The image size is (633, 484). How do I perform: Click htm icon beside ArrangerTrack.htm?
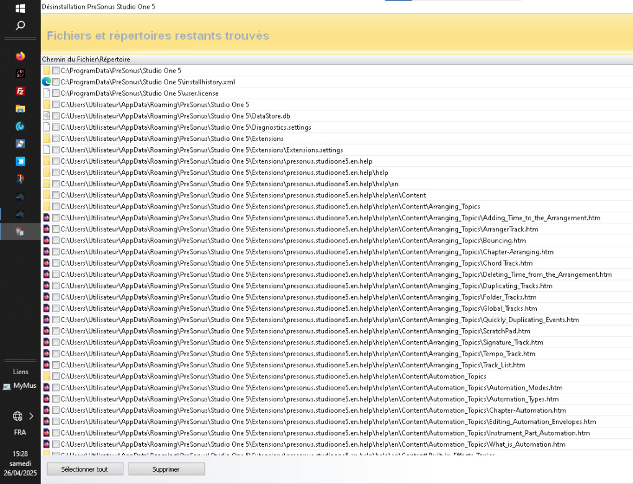pyautogui.click(x=47, y=229)
